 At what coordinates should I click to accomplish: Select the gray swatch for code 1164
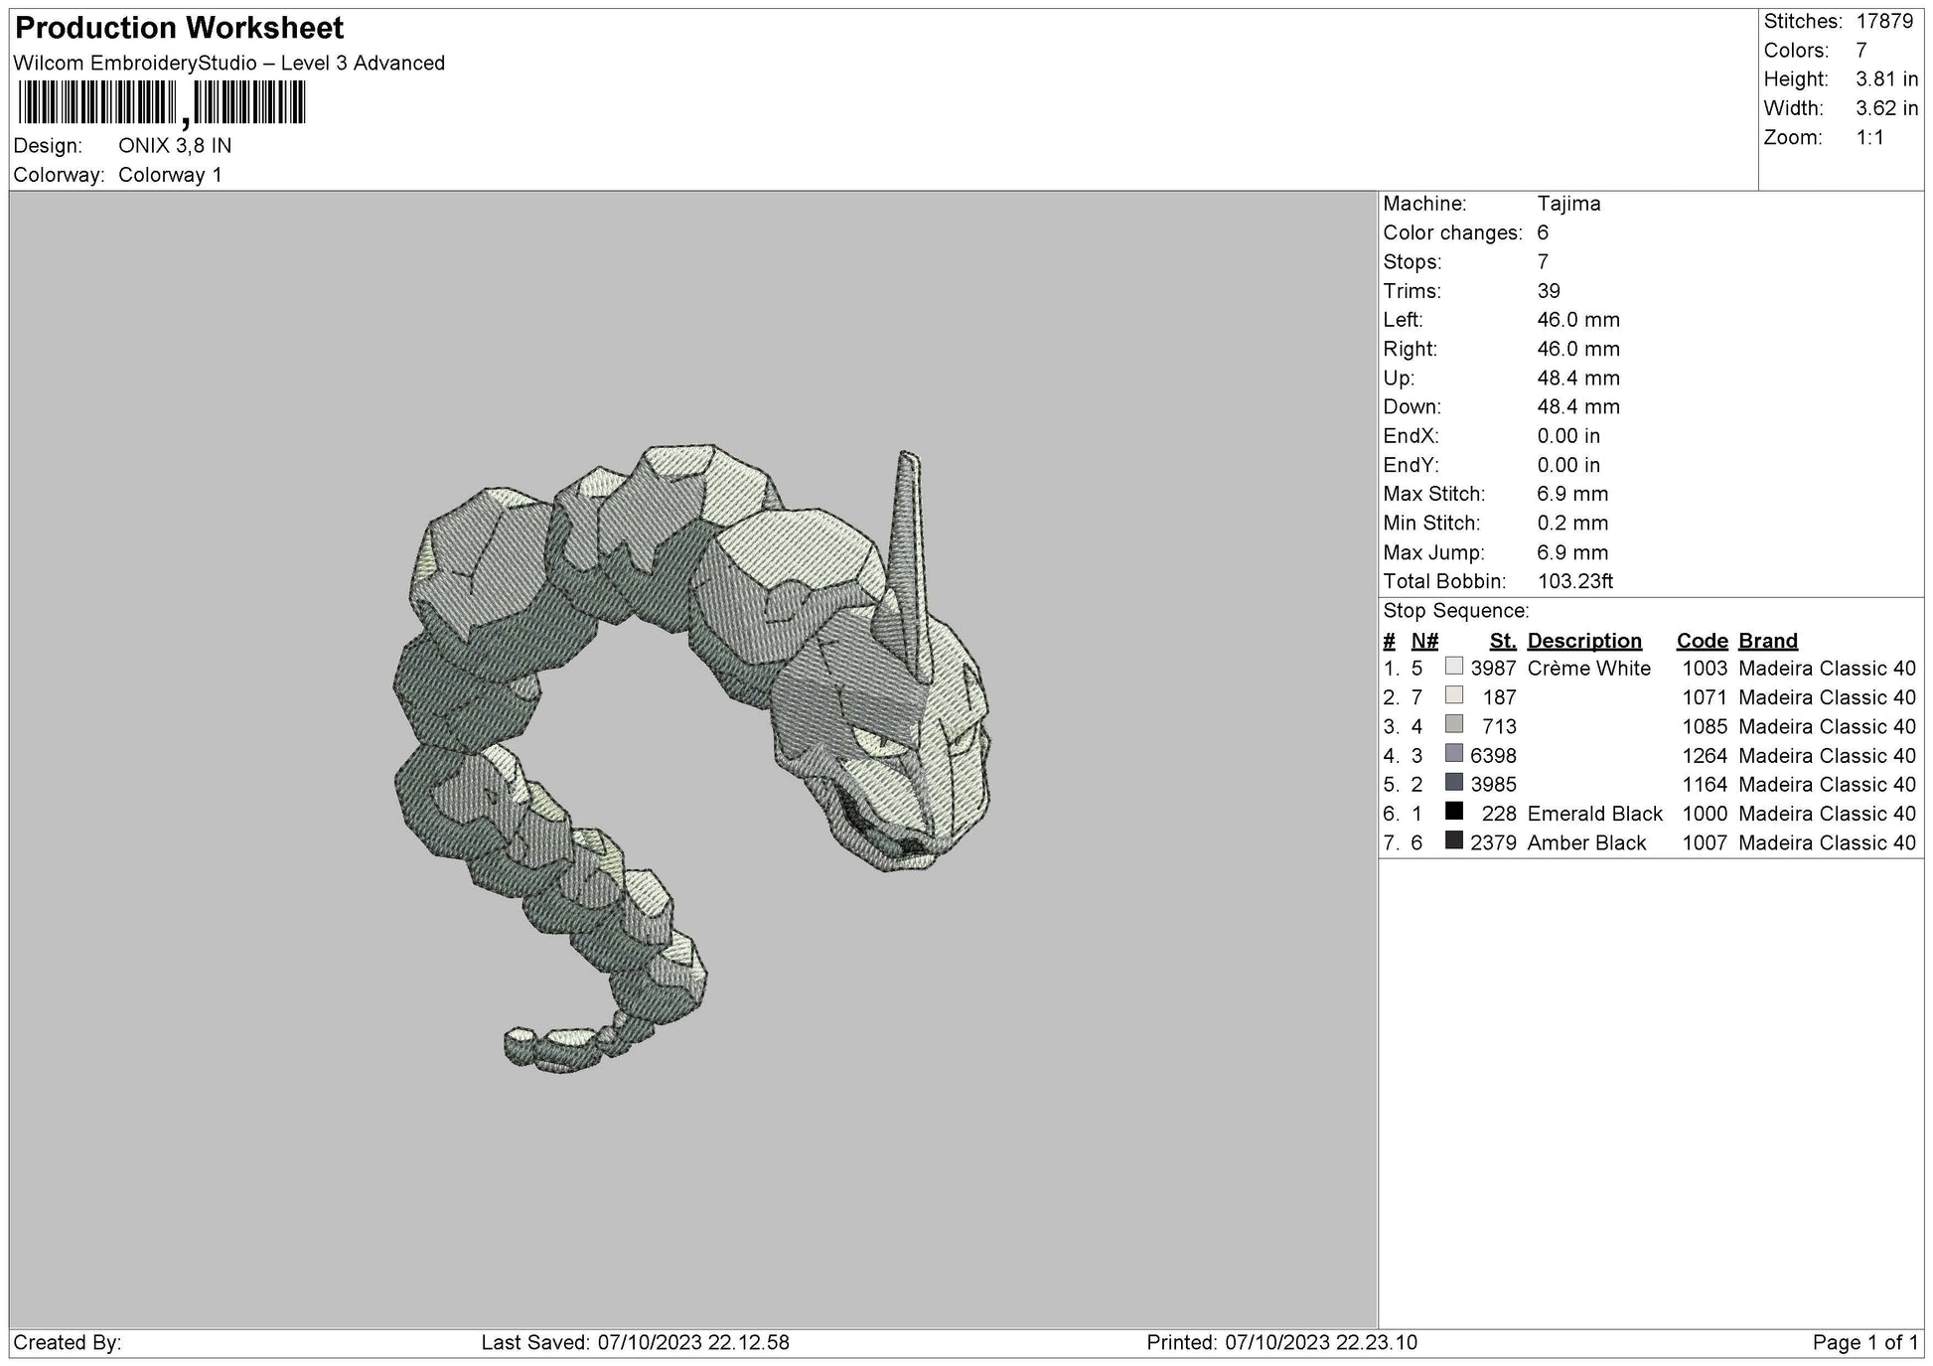coord(1454,784)
